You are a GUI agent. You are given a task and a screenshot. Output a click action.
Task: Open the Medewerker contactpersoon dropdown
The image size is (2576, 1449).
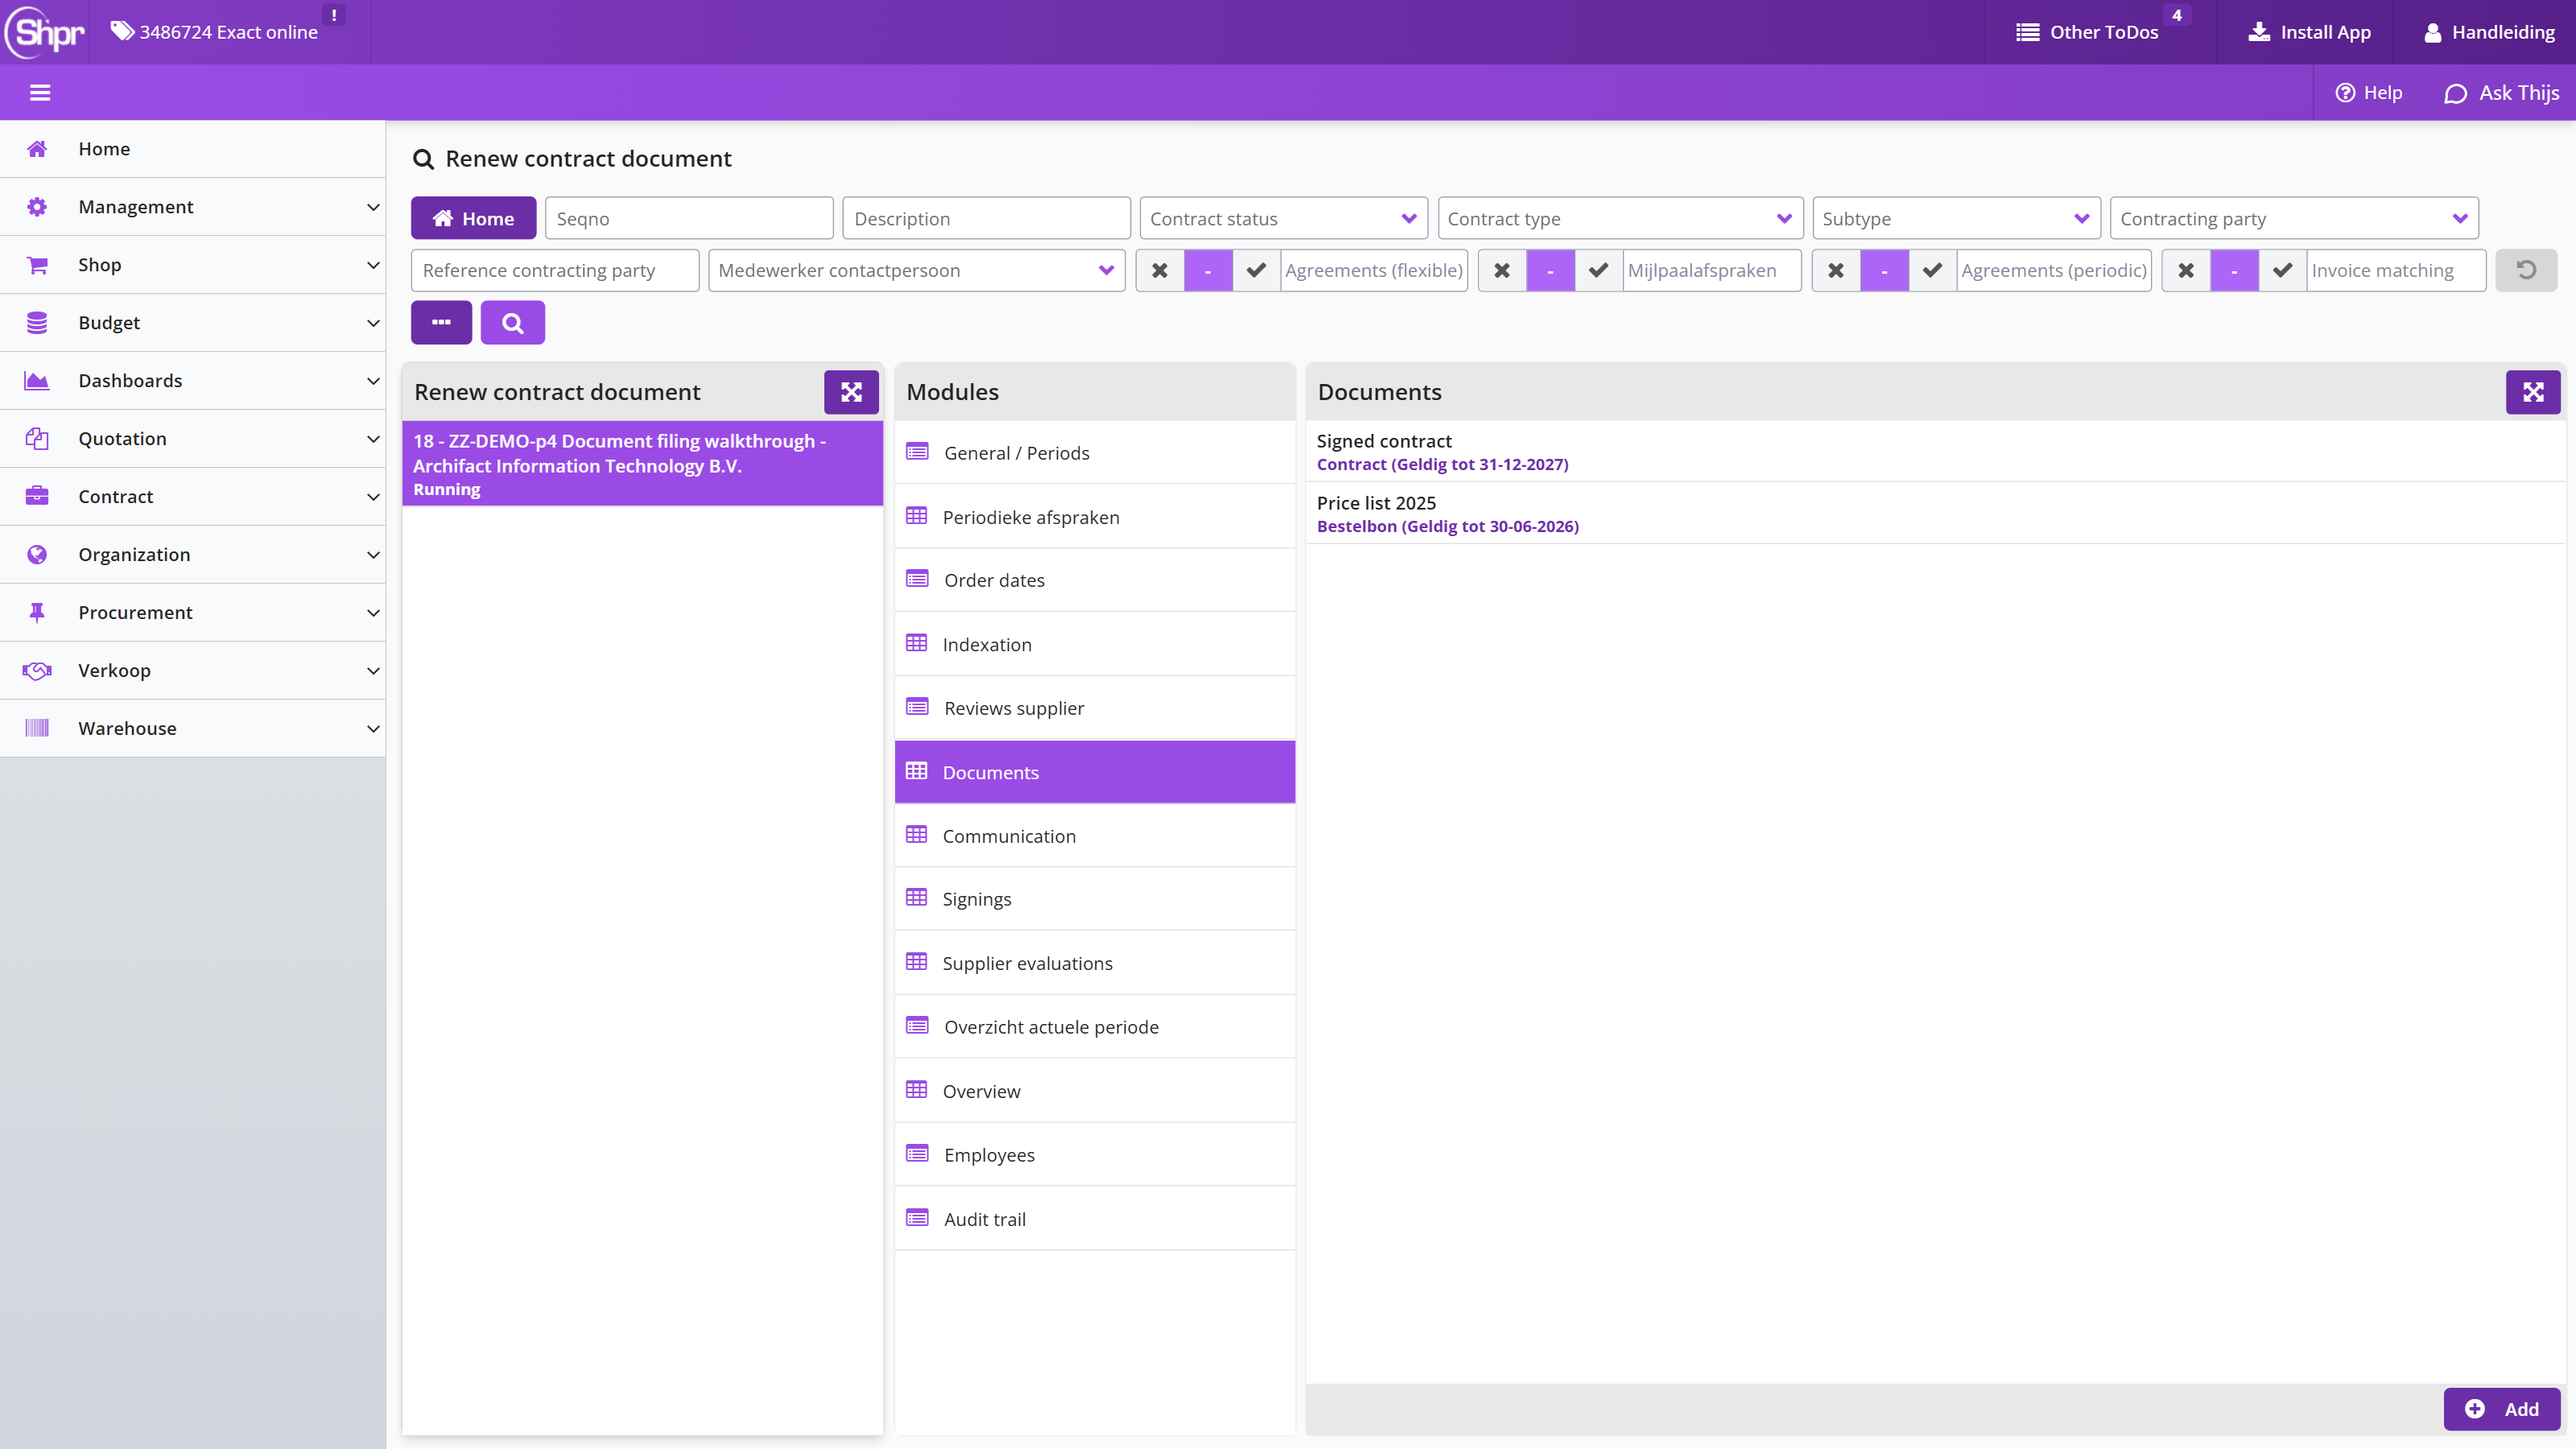(917, 271)
